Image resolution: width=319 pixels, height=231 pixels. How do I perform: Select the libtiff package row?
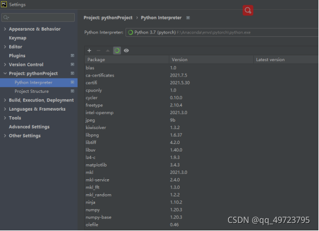202,142
